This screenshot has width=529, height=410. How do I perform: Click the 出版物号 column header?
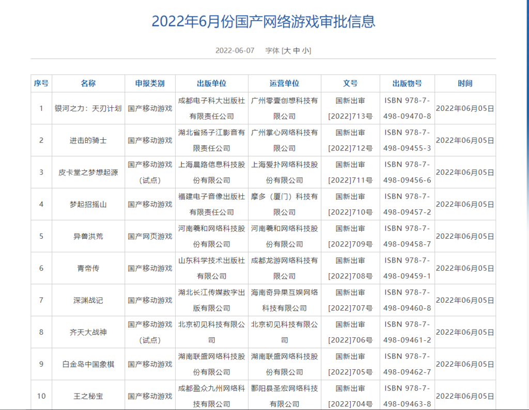(x=407, y=84)
